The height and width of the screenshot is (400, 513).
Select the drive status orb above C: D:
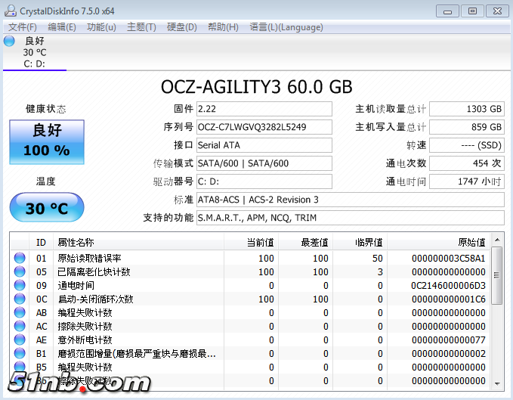9,41
